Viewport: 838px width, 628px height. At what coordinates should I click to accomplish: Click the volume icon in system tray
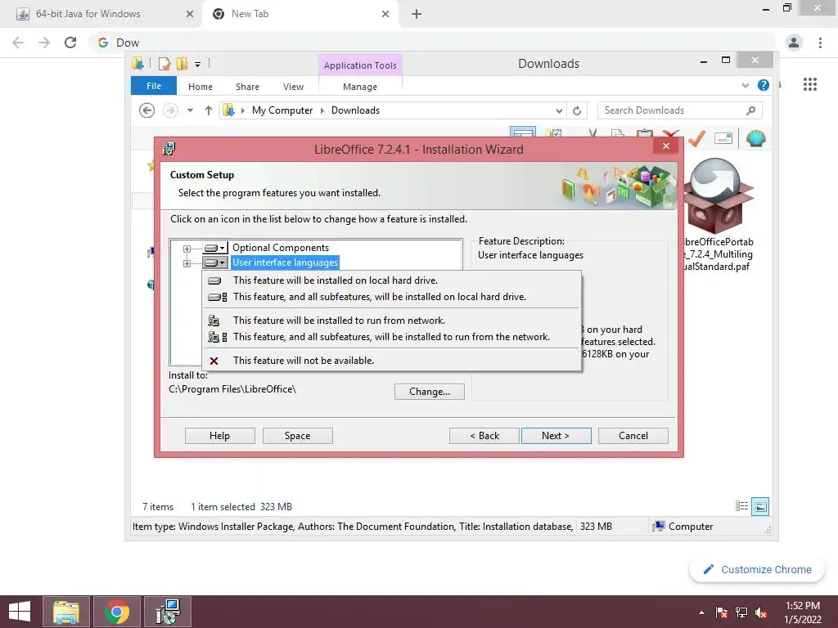coord(761,612)
